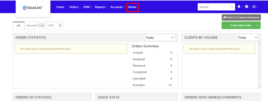
Task: Click the Reviewed row in Orders Summary
Action: point(152,66)
